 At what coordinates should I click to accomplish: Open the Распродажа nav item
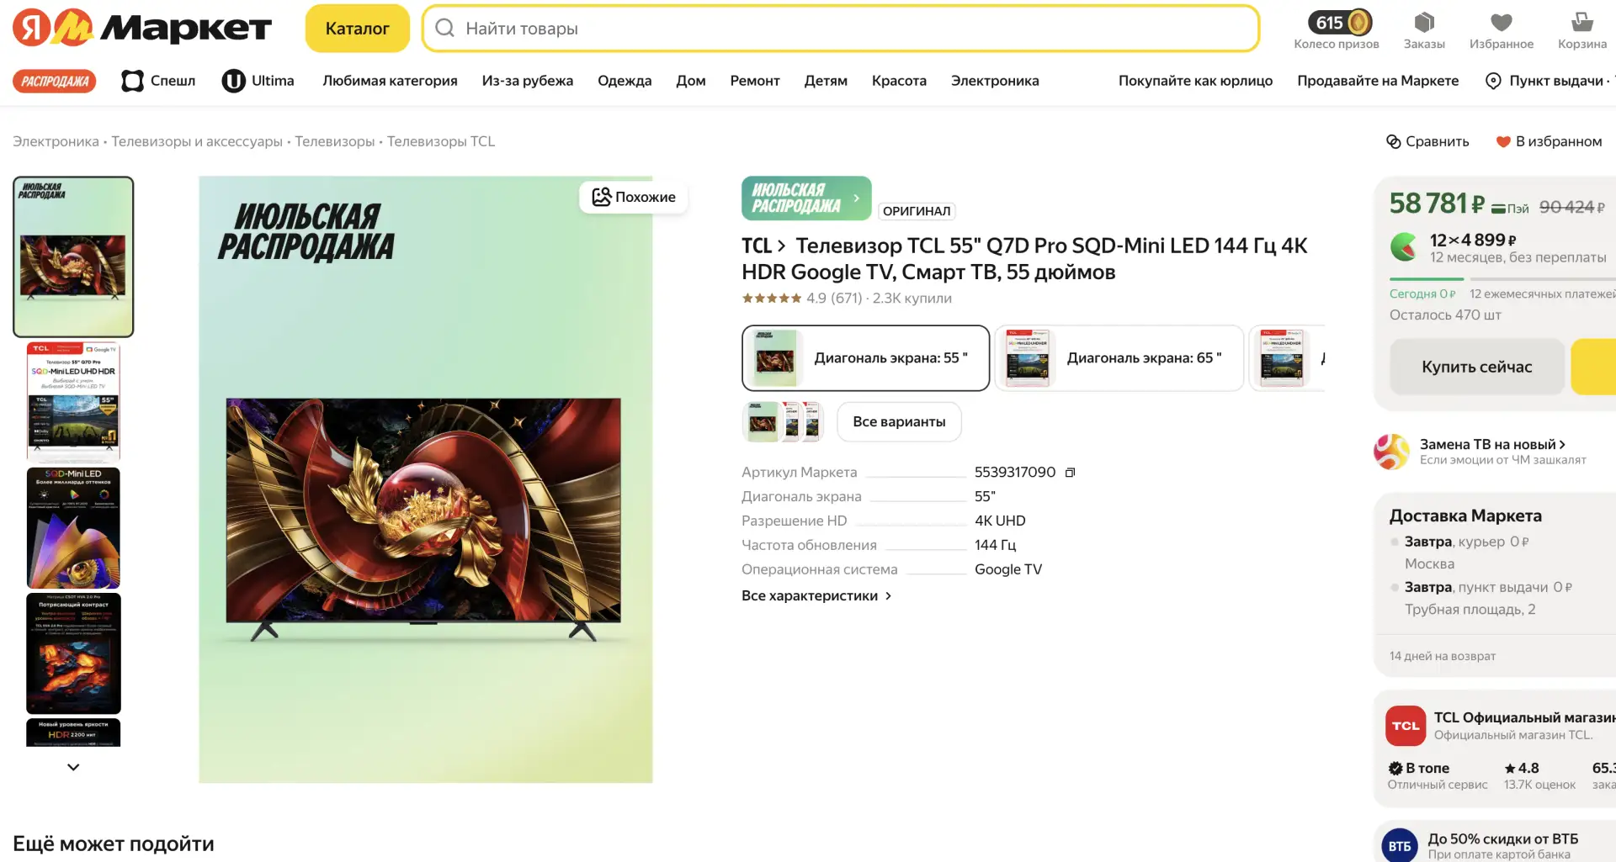click(55, 81)
